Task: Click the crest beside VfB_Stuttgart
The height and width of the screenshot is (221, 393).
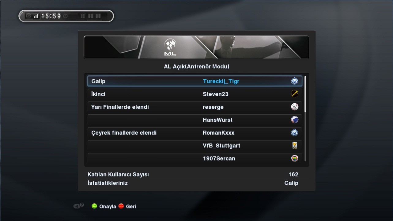Action: pyautogui.click(x=294, y=145)
